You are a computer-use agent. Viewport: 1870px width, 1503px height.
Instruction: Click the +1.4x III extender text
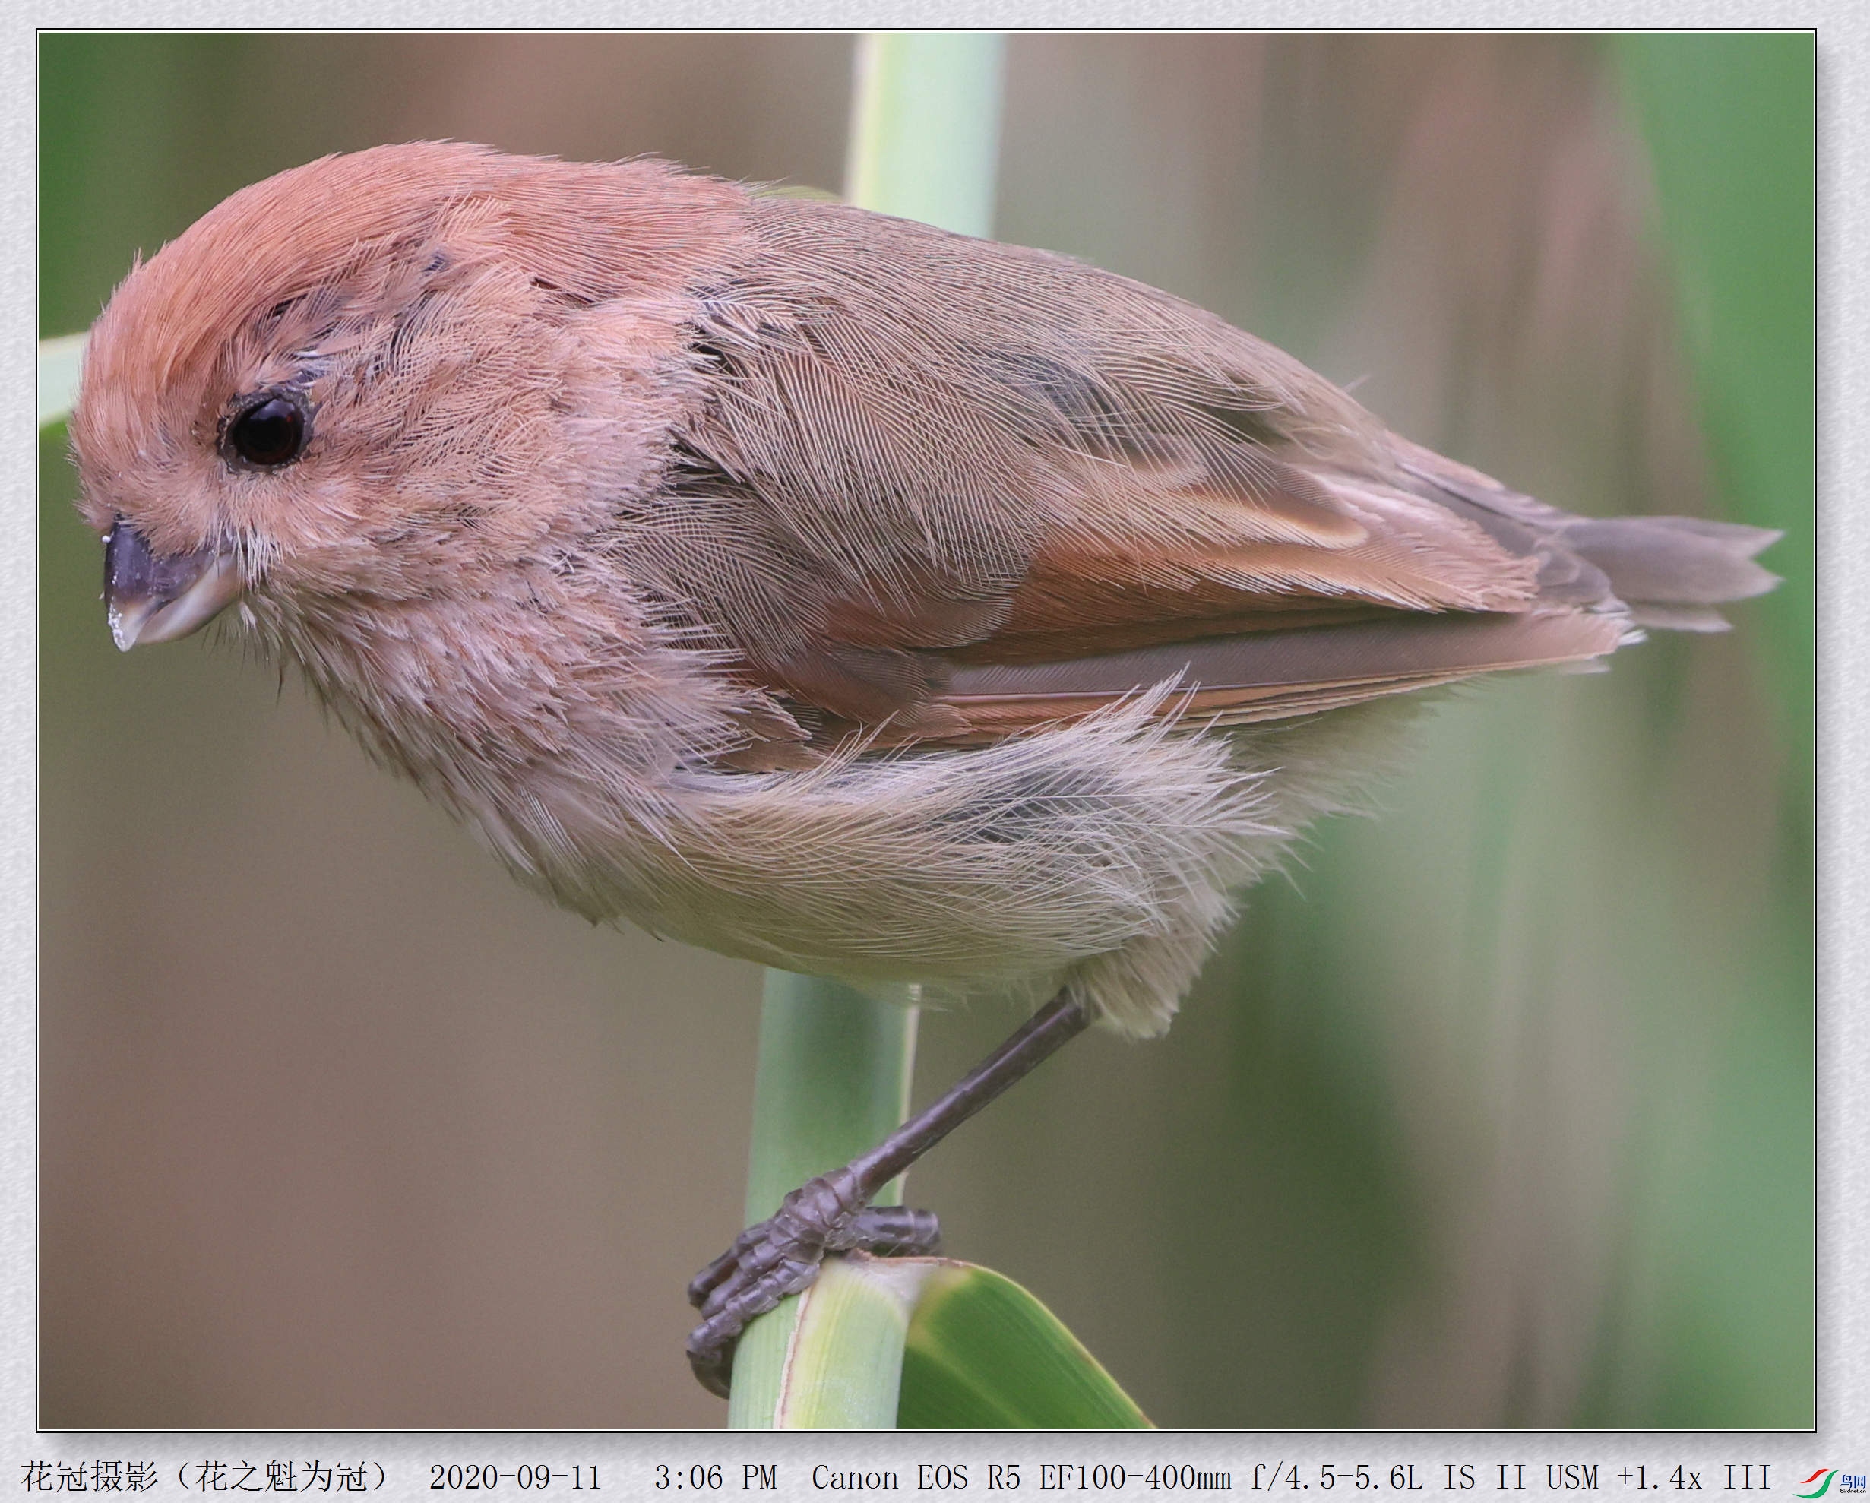(x=1693, y=1477)
